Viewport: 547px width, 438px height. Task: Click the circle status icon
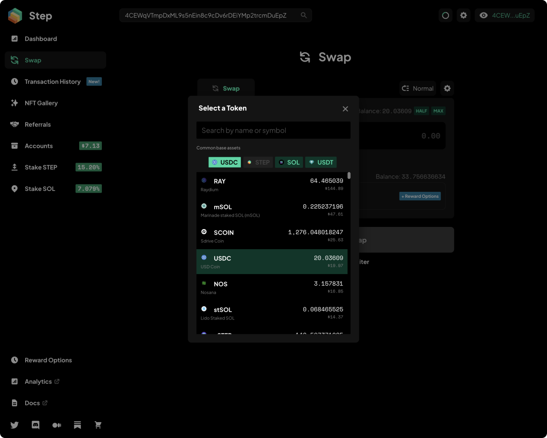(446, 15)
